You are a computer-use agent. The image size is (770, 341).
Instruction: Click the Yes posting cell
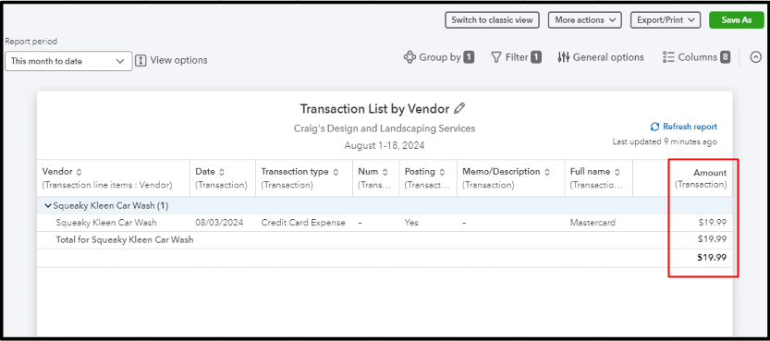click(411, 223)
